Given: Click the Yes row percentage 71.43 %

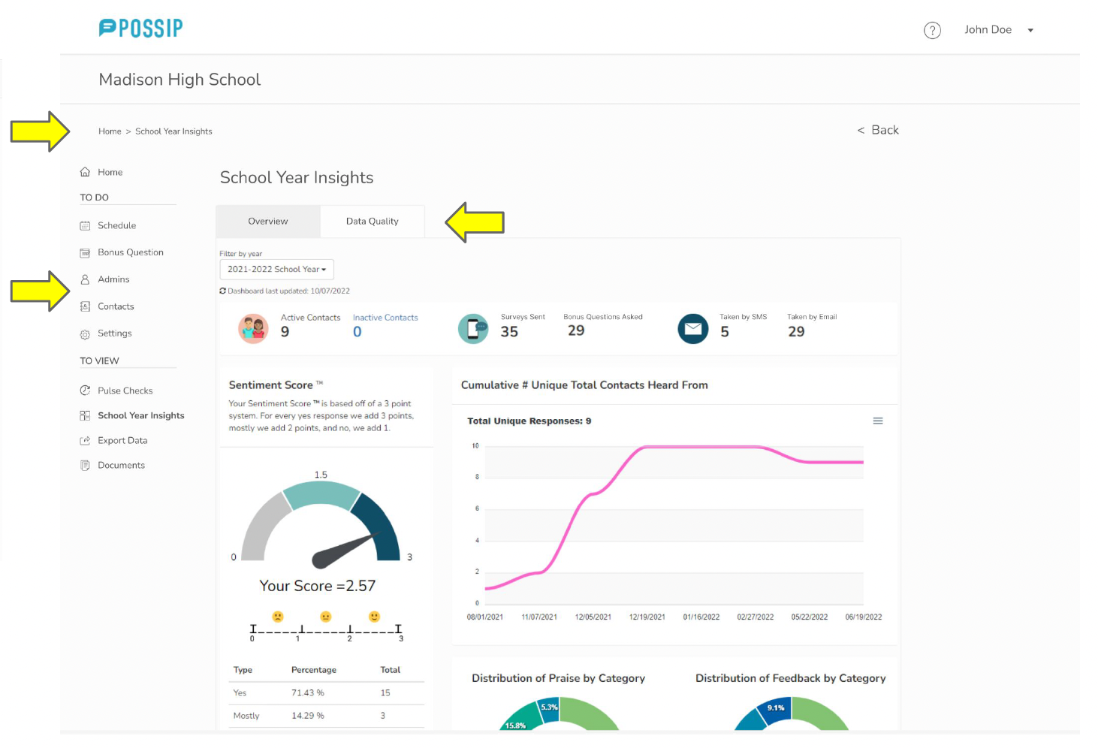Looking at the screenshot, I should [308, 693].
